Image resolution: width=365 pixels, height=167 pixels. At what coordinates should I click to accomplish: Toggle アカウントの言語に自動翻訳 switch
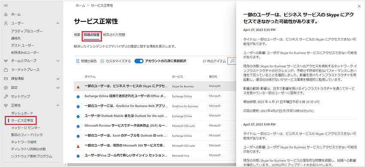click(139, 61)
